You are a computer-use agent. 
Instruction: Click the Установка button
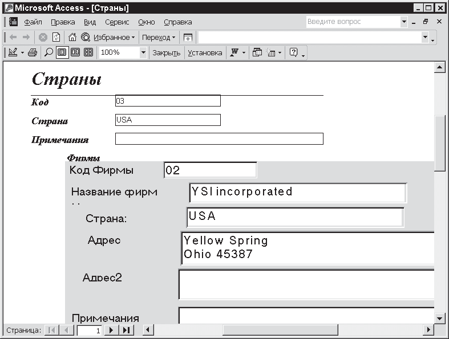point(205,52)
